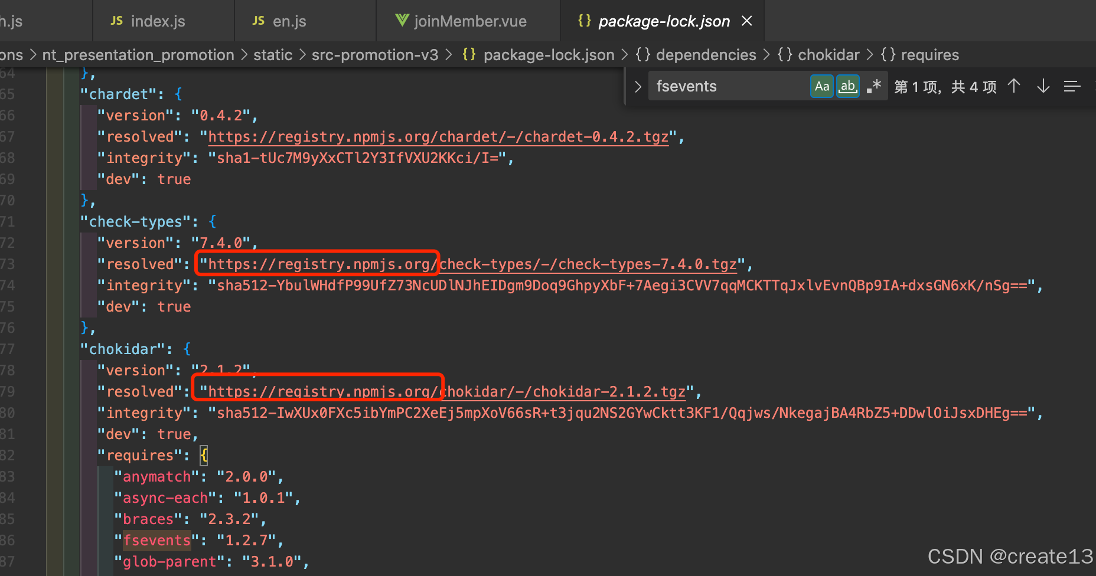Click the braces icon beside chokidar breadcrumb
The height and width of the screenshot is (576, 1096).
pyautogui.click(x=785, y=54)
